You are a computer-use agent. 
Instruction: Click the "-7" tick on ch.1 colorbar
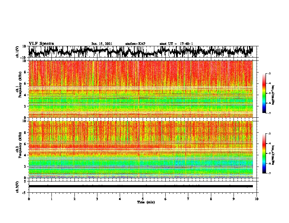pos(269,113)
